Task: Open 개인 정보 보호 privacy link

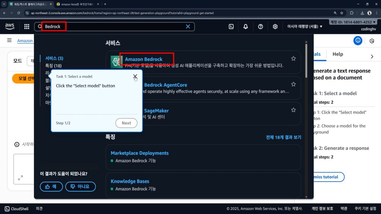Action: [x=323, y=208]
